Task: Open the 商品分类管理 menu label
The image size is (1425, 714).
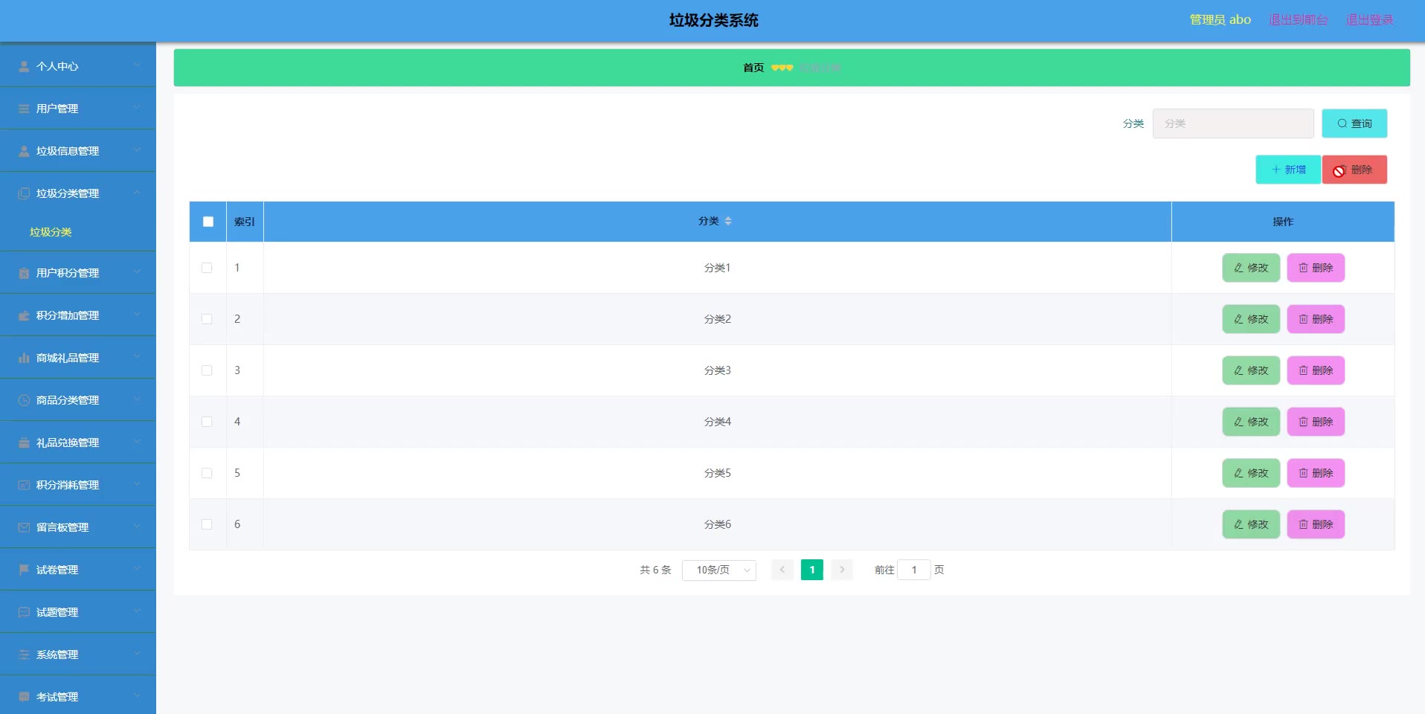Action: tap(68, 400)
